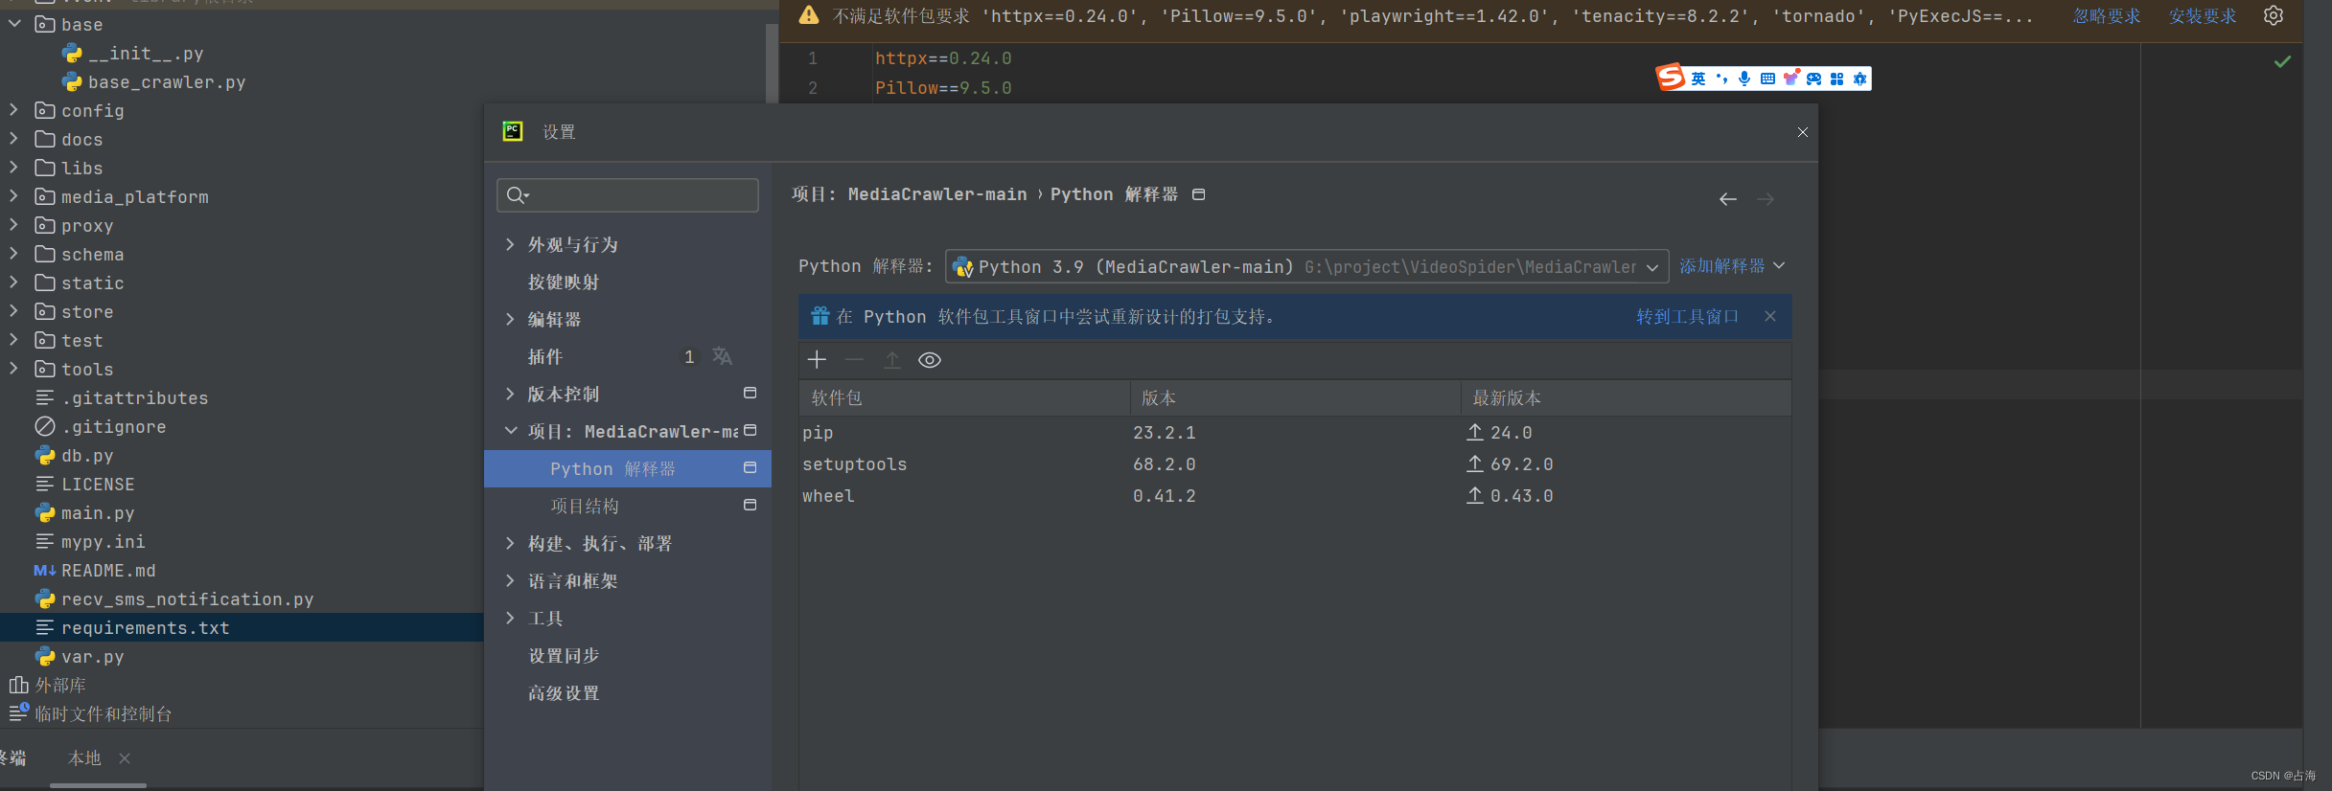Click the Sogou punctuation mode icon
Image resolution: width=2332 pixels, height=791 pixels.
tap(1721, 79)
